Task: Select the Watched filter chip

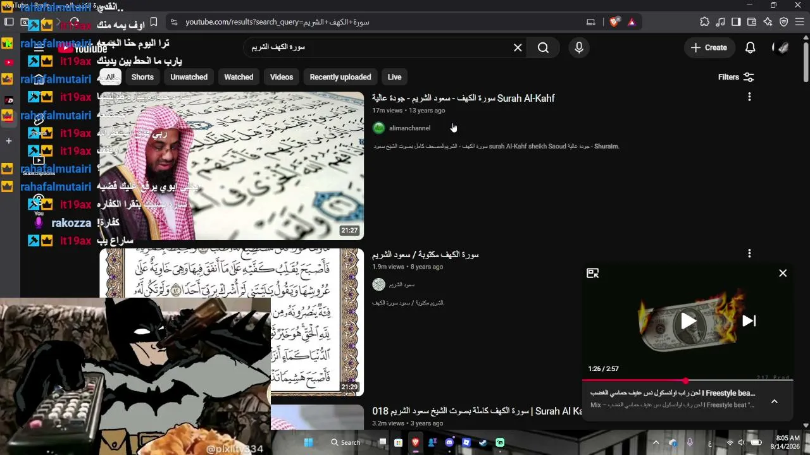Action: 239,77
